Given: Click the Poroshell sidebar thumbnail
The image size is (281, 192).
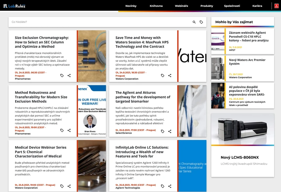Looking at the screenshot, I should click(x=218, y=41).
